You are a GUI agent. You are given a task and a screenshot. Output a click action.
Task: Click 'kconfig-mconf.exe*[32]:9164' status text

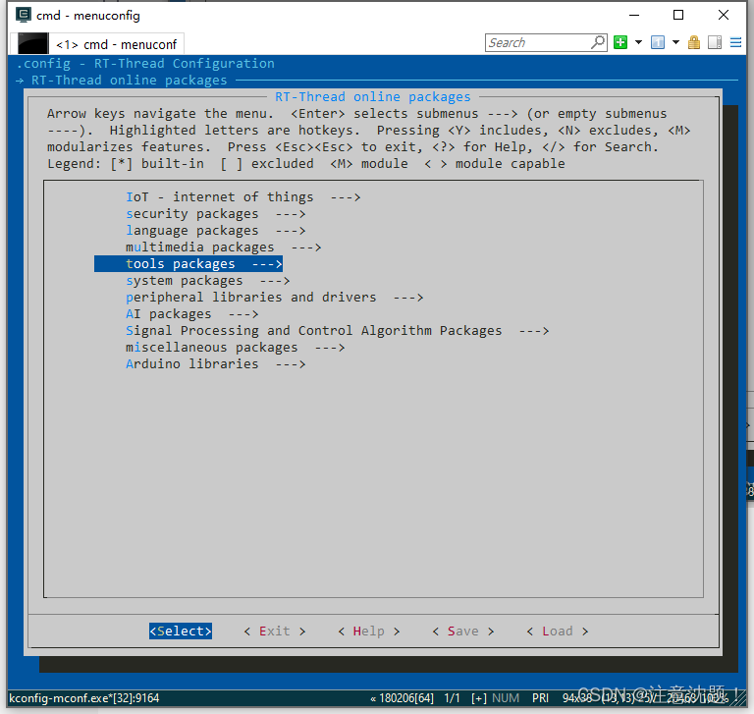84,698
